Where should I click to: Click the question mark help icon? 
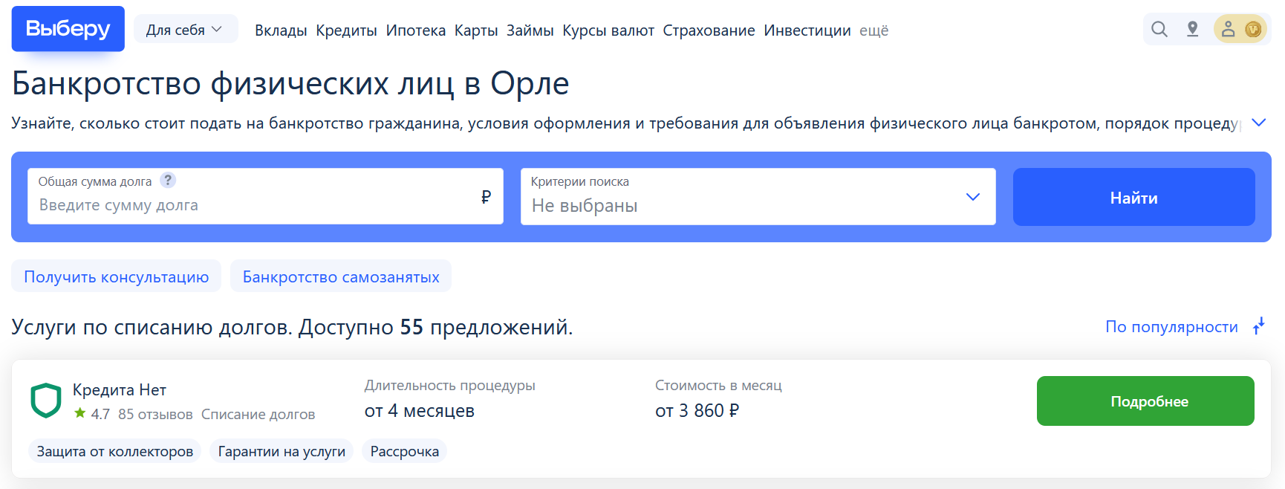pyautogui.click(x=168, y=180)
